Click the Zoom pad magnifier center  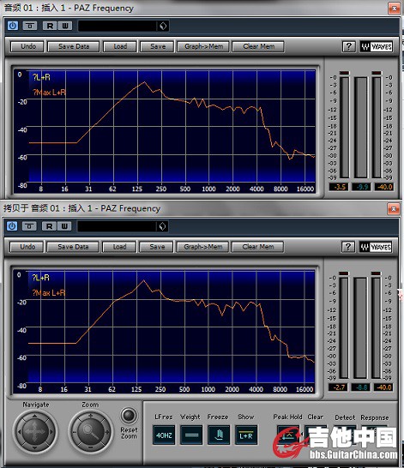point(90,432)
